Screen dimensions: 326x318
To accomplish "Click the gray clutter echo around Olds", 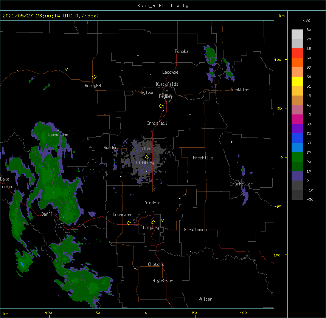I will tap(146, 161).
